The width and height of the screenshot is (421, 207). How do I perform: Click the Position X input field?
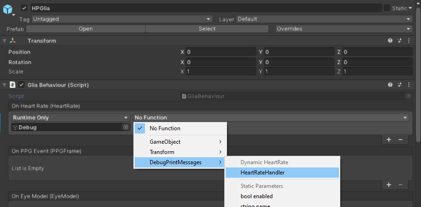click(221, 52)
